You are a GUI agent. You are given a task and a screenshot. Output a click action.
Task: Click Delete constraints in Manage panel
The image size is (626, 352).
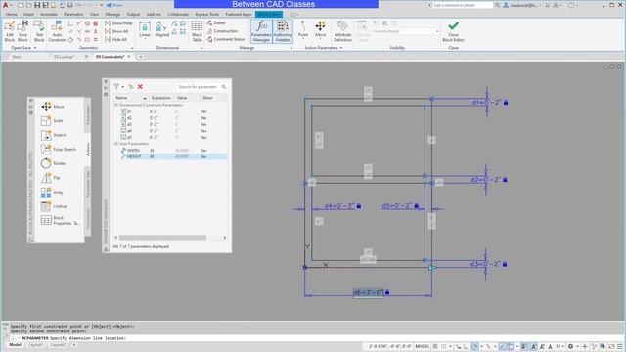tap(216, 23)
